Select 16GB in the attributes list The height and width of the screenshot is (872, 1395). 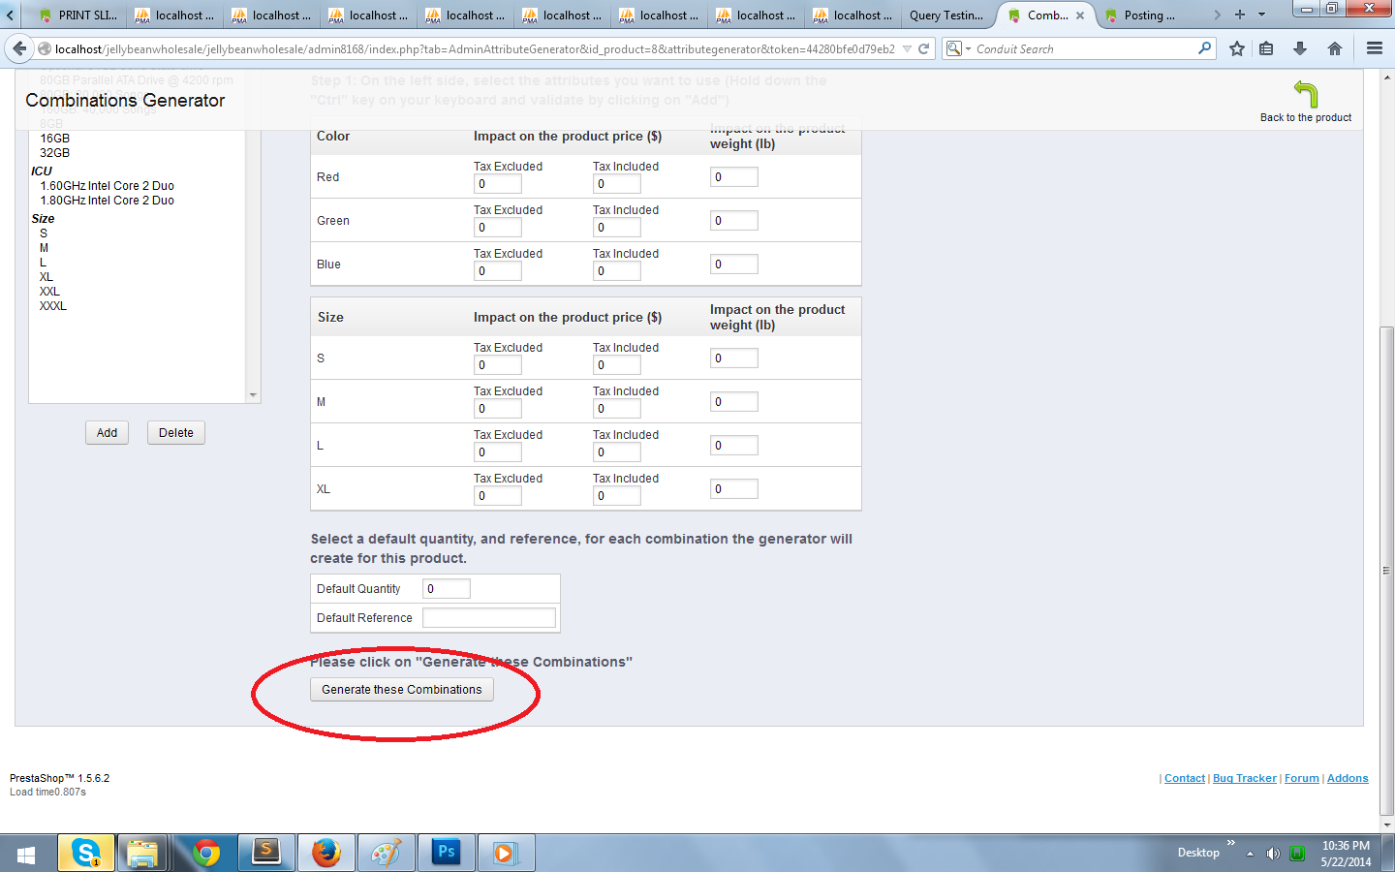(55, 139)
